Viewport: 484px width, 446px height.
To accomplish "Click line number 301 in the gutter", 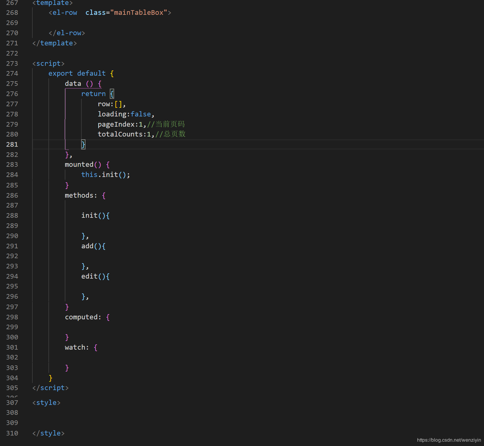I will pyautogui.click(x=12, y=347).
